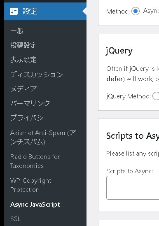
Task: Select Async JavaScript submenu item
Action: coord(35,205)
